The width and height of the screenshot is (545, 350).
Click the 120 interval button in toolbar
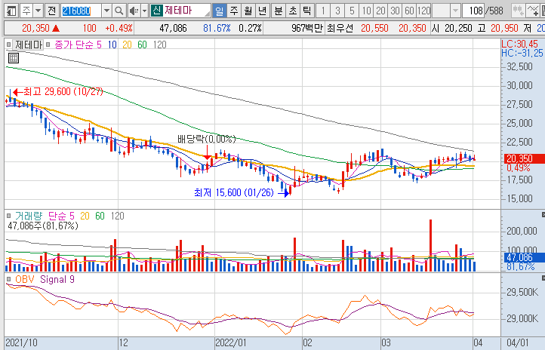coord(423,11)
